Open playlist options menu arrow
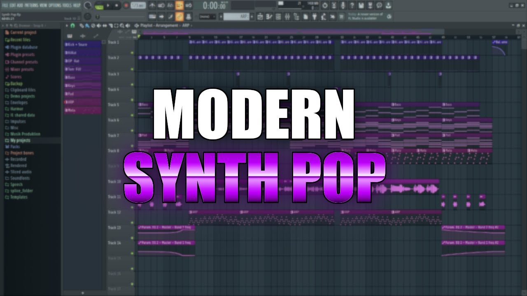The height and width of the screenshot is (296, 527). tap(67, 25)
